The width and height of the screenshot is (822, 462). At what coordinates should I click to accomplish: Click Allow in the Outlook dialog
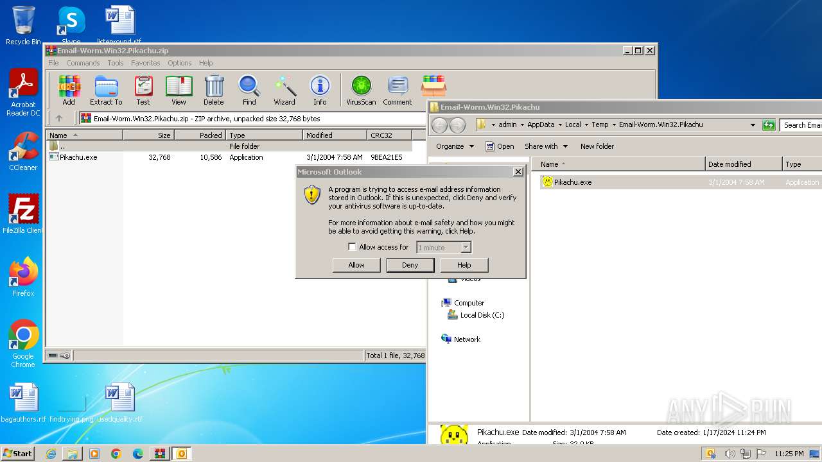click(356, 265)
